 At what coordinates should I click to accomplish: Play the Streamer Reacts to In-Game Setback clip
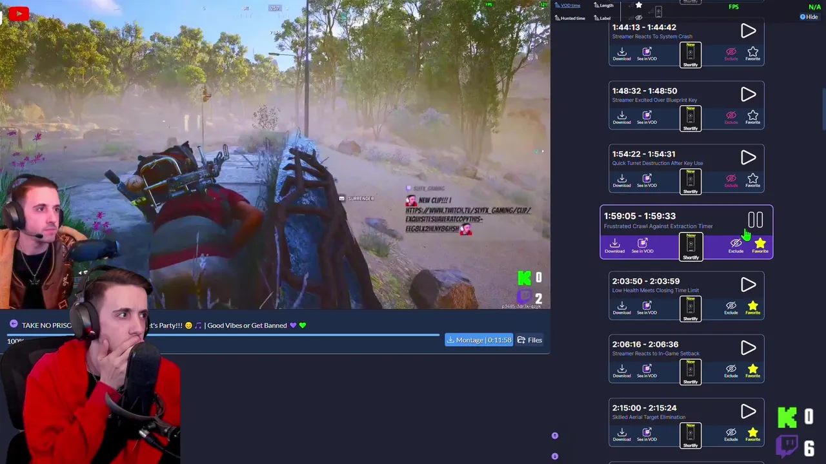748,347
